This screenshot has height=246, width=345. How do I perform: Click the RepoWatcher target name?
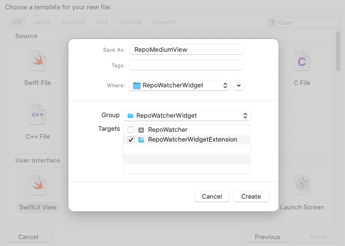(168, 130)
